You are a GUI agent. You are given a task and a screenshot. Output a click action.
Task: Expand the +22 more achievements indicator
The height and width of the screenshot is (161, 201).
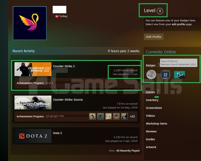[132, 117]
